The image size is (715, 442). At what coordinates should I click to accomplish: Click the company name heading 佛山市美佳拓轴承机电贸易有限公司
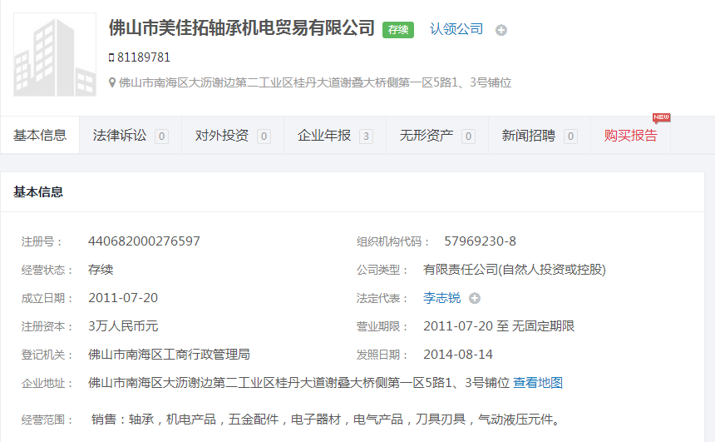[x=242, y=27]
